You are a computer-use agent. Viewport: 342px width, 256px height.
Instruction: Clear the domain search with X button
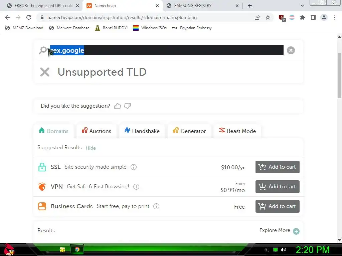[291, 50]
